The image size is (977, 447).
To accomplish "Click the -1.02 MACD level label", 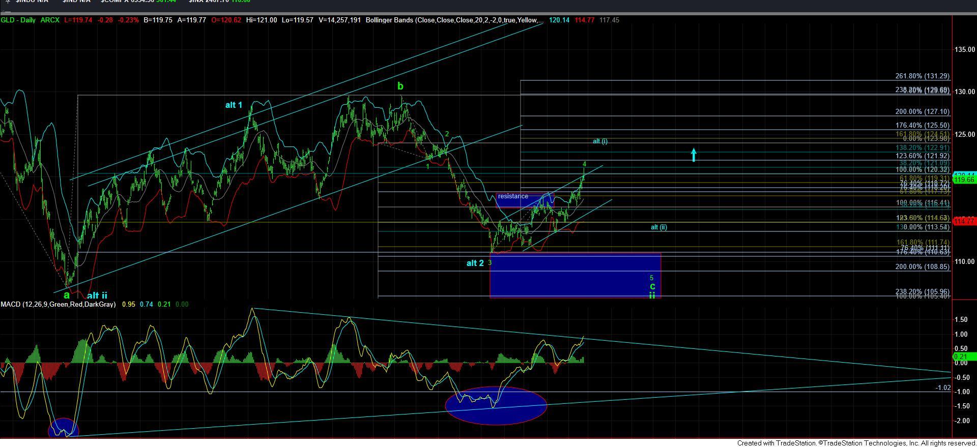I will click(943, 388).
